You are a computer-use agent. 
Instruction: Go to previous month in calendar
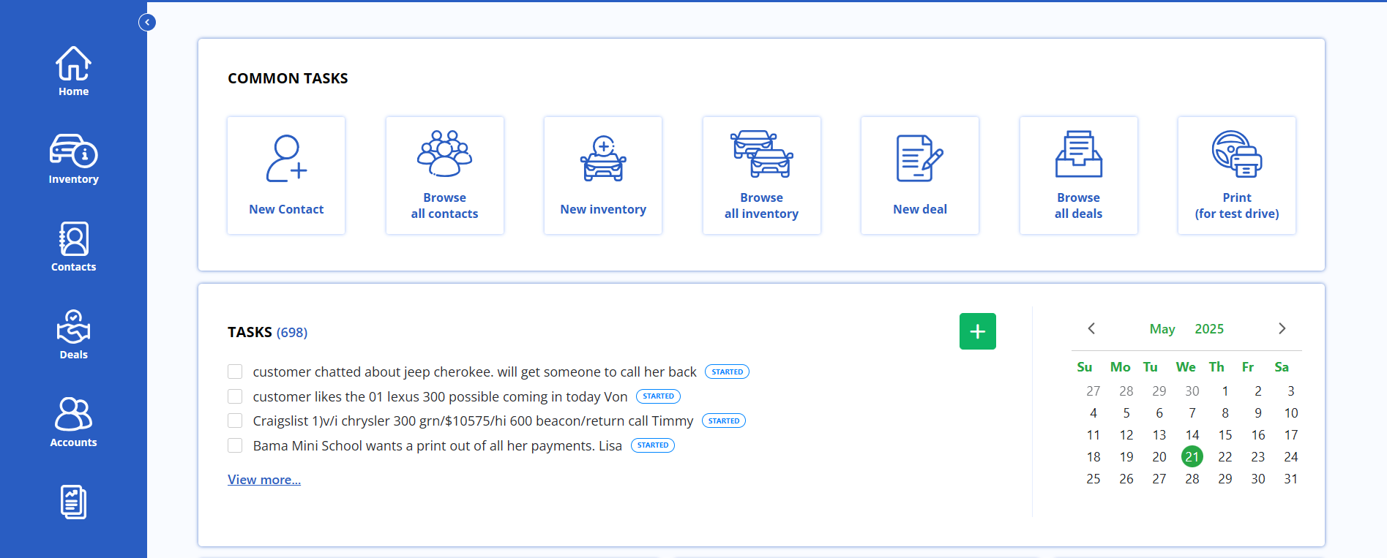pyautogui.click(x=1091, y=328)
